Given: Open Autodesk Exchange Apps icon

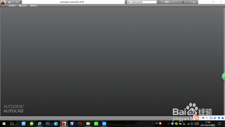Looking at the screenshot, I should pos(183,2).
